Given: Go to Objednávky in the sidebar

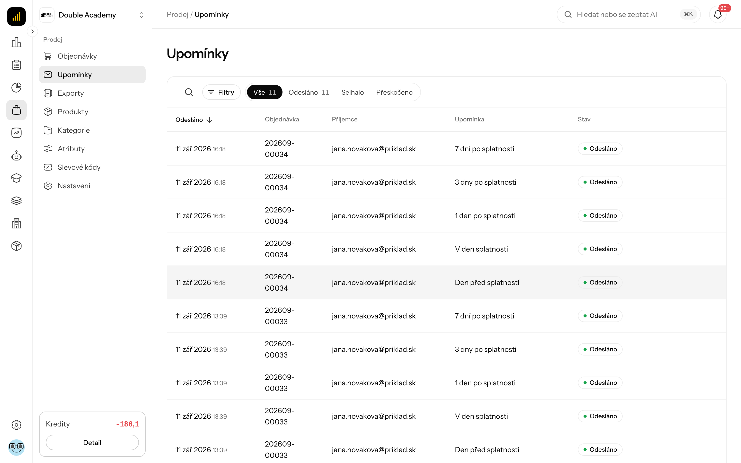Looking at the screenshot, I should [x=92, y=56].
